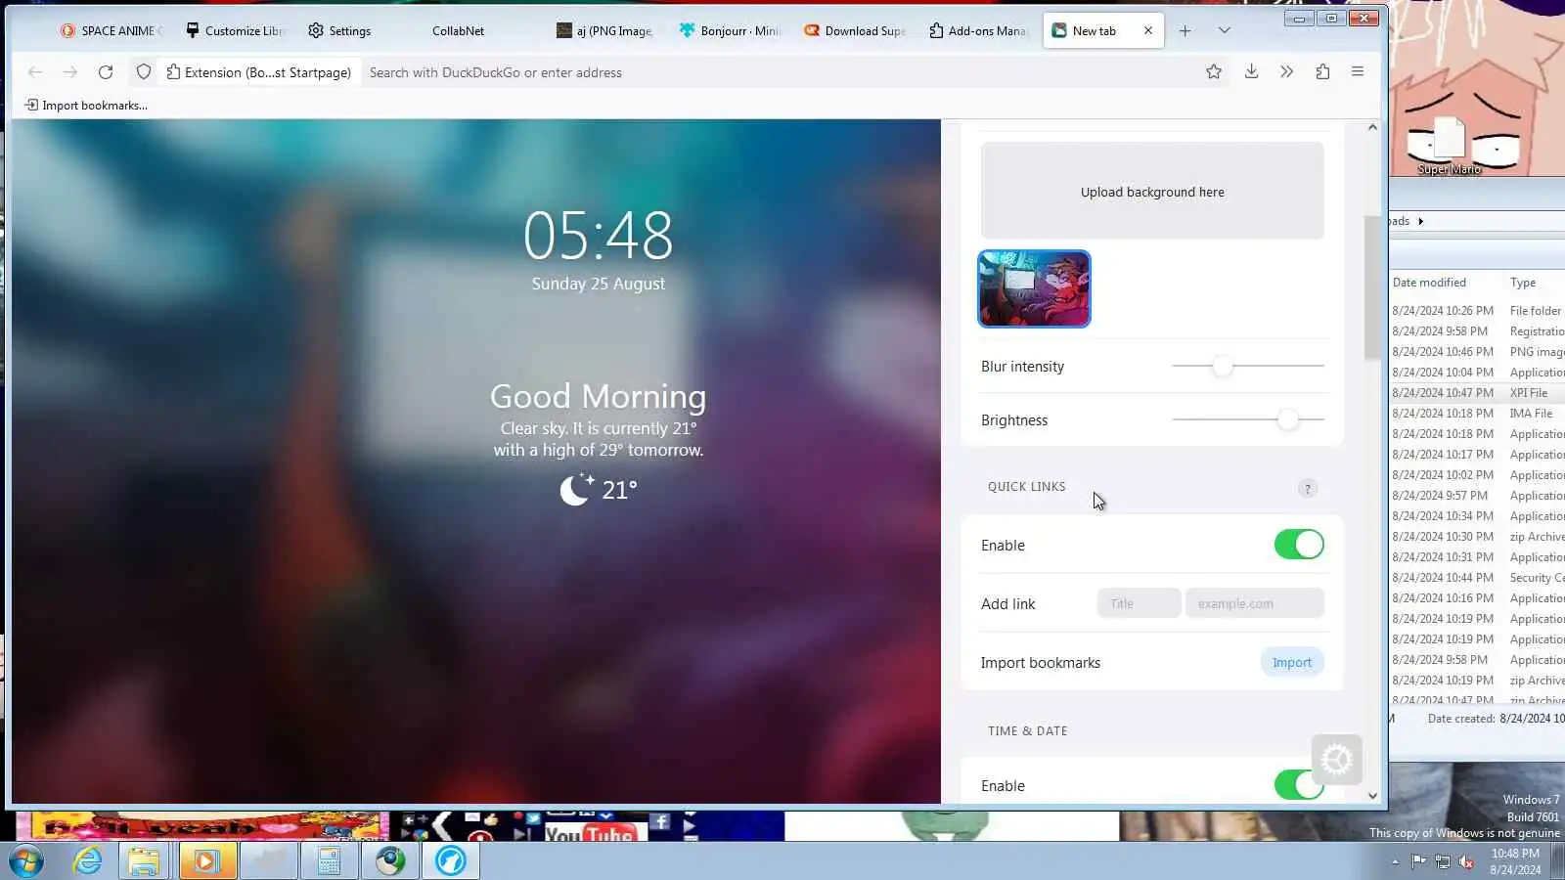Image resolution: width=1565 pixels, height=880 pixels.
Task: Click the settings panel scroll up arrow
Action: click(1372, 127)
